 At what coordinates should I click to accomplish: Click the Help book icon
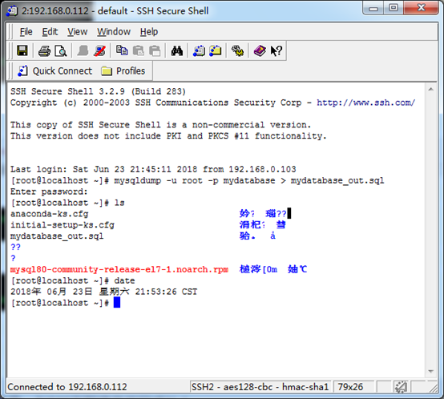[260, 51]
